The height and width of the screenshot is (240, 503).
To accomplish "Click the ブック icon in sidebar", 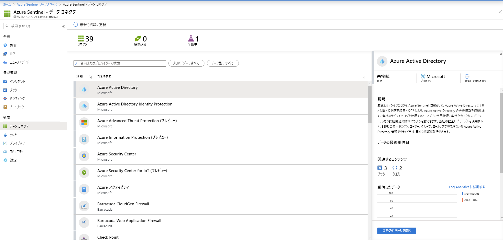I will click(x=5, y=90).
